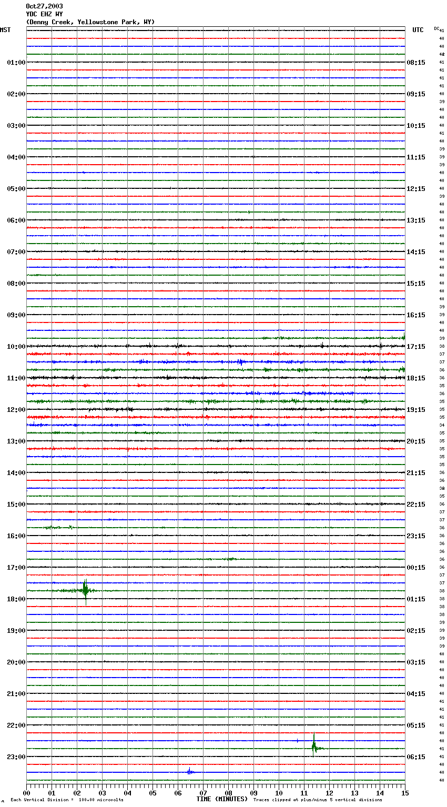Click the 05:00 MST row label
This screenshot has height=807, width=447.
click(16, 189)
